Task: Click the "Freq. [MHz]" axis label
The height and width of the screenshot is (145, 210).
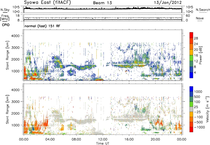Action: point(5,18)
